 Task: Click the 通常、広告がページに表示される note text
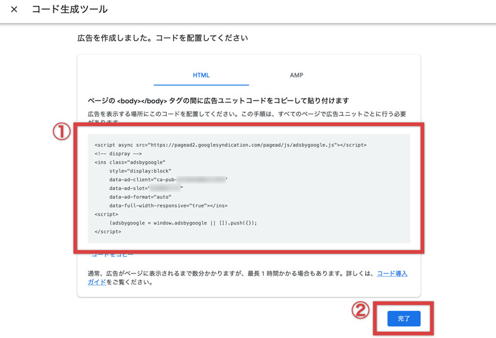click(247, 278)
